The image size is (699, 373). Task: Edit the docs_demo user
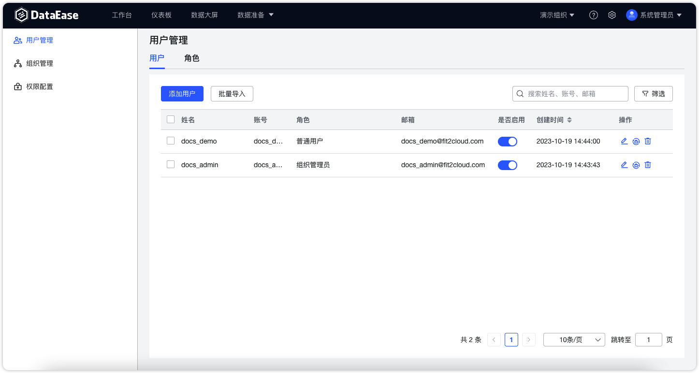624,141
